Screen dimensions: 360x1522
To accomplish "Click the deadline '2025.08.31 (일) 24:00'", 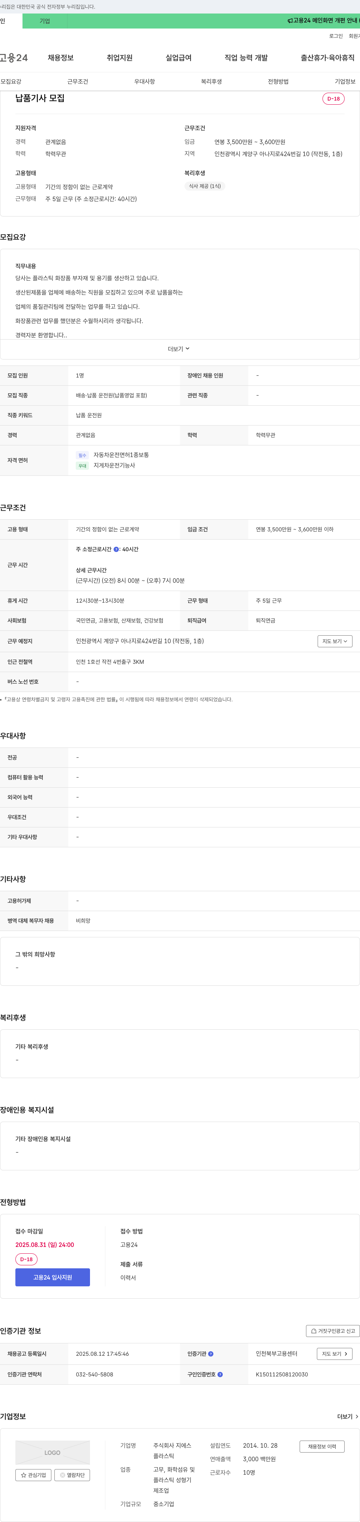I will [45, 1245].
